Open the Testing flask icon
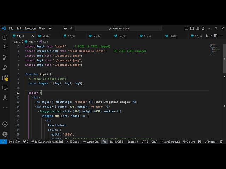The width and height of the screenshot is (226, 169). [x=5, y=98]
